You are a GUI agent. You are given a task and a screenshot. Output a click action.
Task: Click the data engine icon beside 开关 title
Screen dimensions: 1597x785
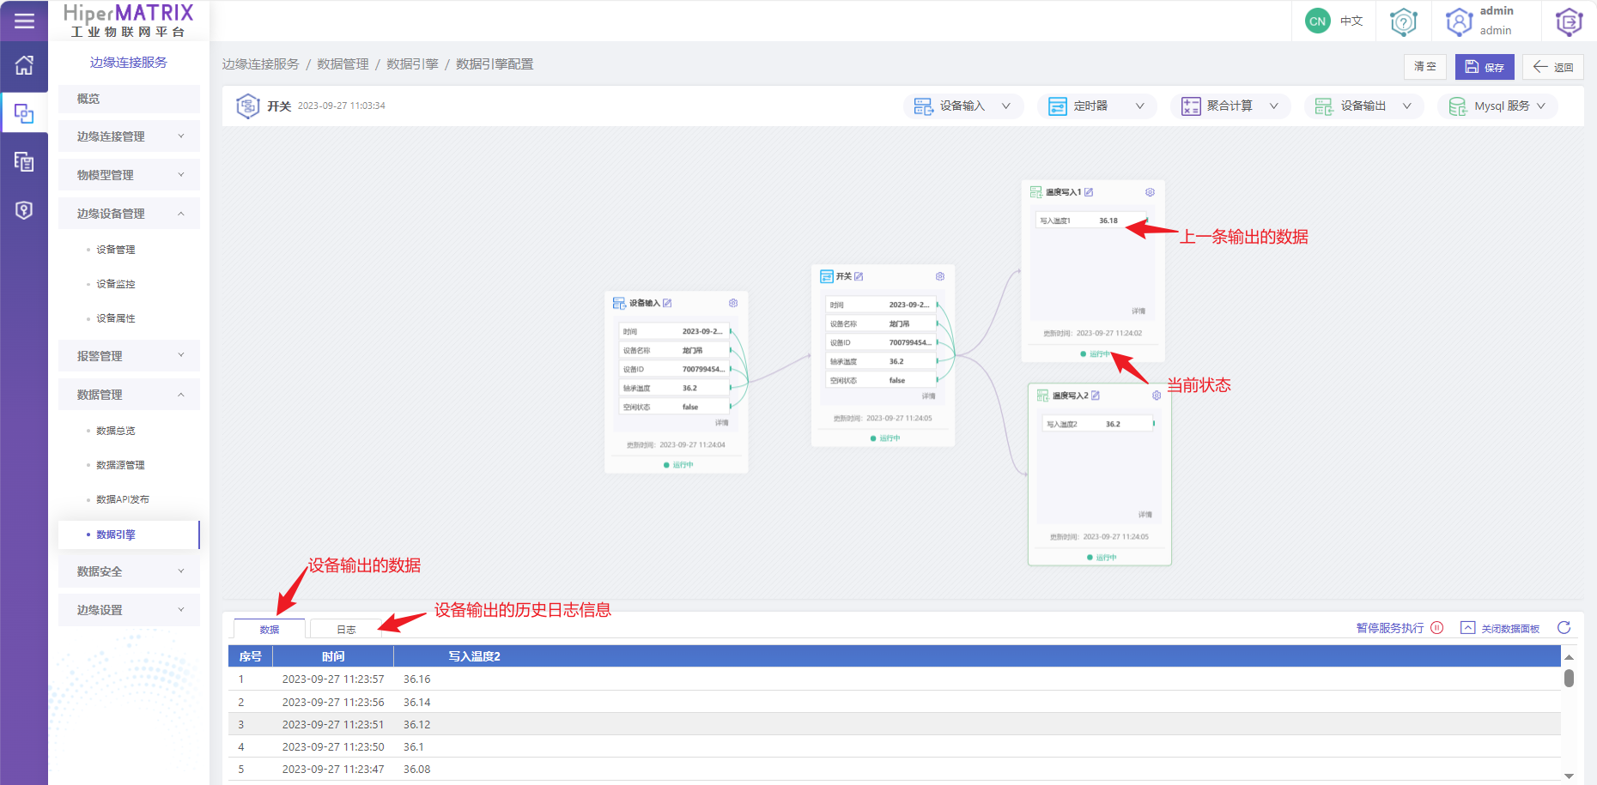(248, 106)
